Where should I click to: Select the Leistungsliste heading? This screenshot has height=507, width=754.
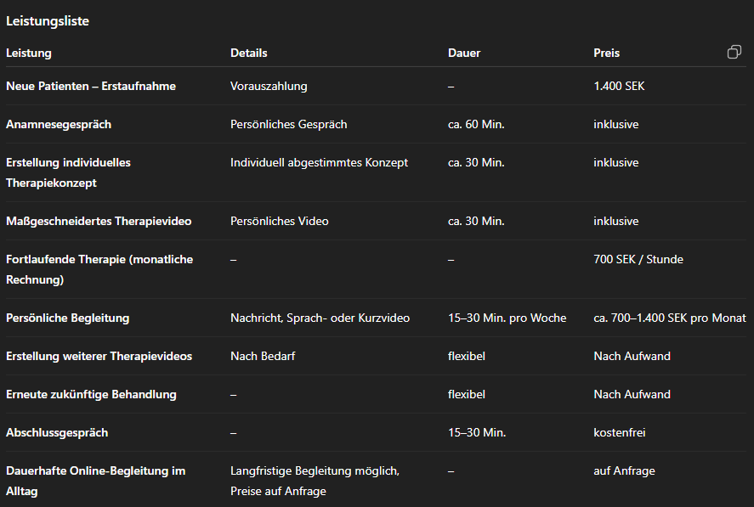48,21
